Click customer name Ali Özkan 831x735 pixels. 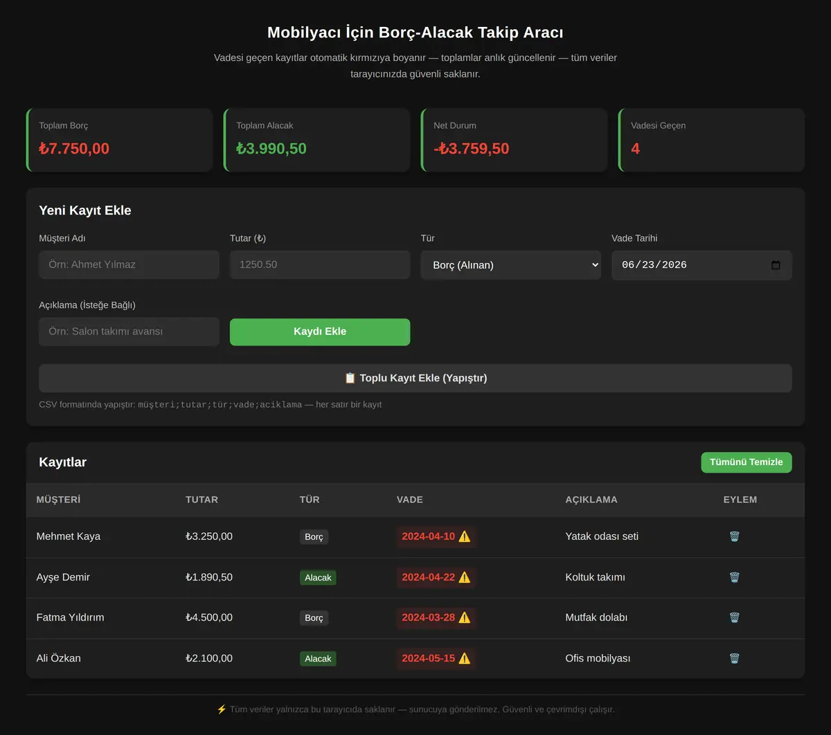[58, 658]
